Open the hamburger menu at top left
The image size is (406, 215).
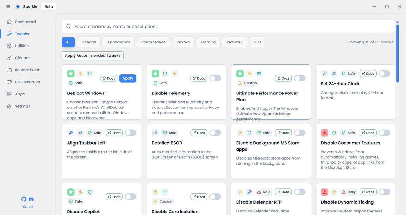[8, 7]
